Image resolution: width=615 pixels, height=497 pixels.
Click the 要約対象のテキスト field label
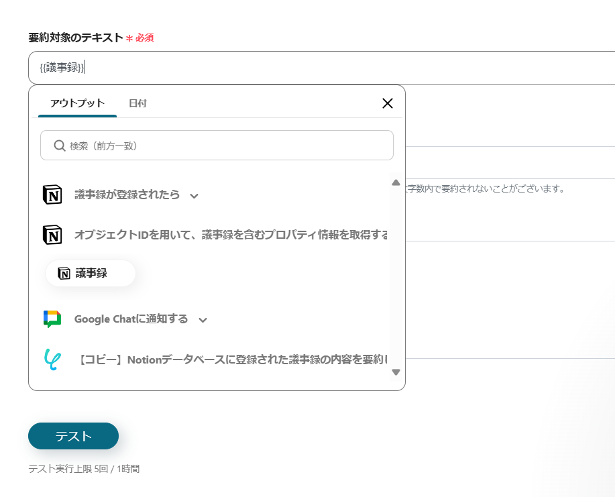point(76,38)
